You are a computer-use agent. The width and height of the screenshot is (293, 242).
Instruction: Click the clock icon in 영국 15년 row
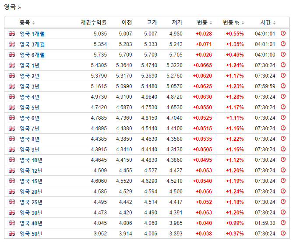click(x=283, y=181)
